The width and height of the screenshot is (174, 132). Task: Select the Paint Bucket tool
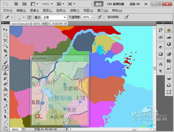[x=5, y=89]
